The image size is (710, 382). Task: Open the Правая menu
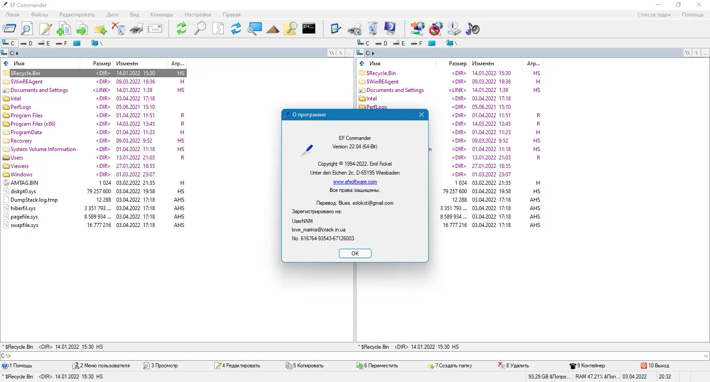[232, 15]
